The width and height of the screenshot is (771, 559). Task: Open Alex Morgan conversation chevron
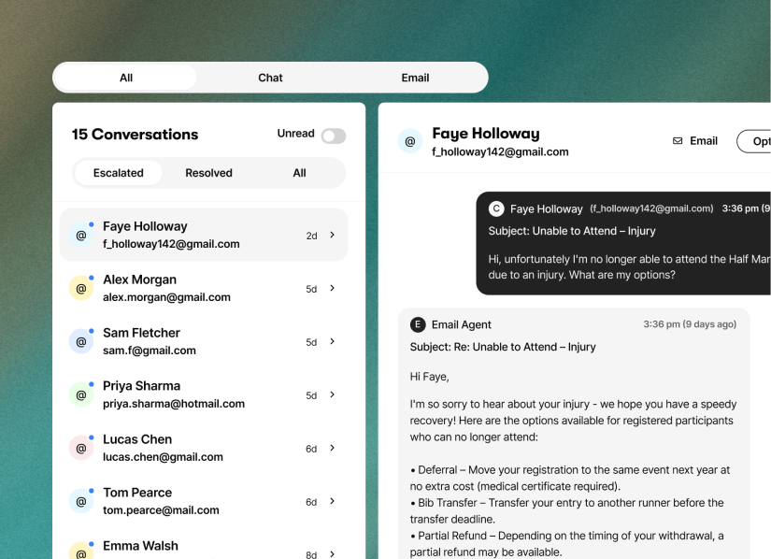[333, 288]
